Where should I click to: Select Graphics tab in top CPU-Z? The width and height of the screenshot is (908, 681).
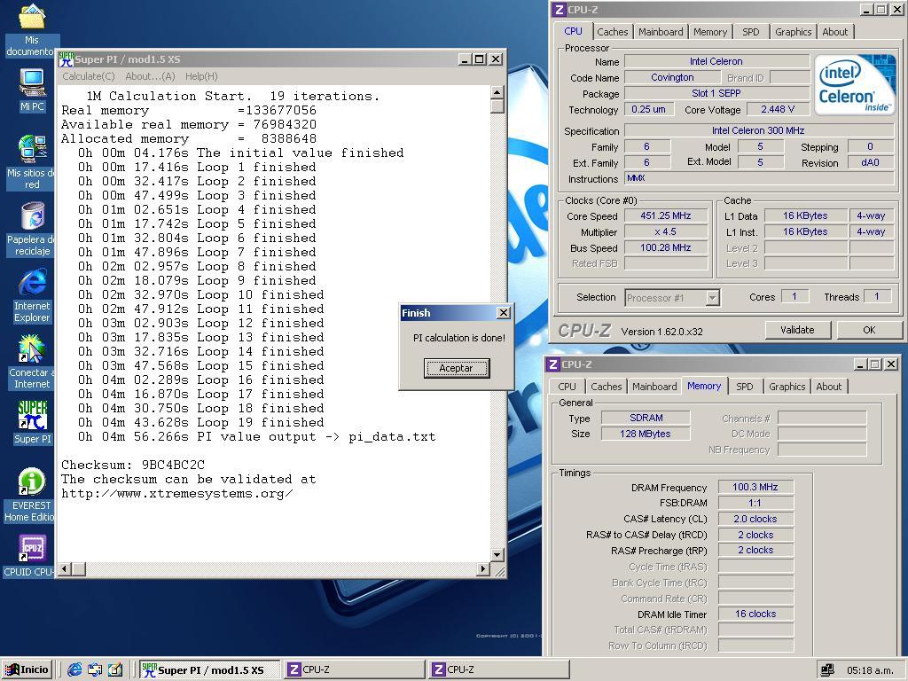coord(794,33)
